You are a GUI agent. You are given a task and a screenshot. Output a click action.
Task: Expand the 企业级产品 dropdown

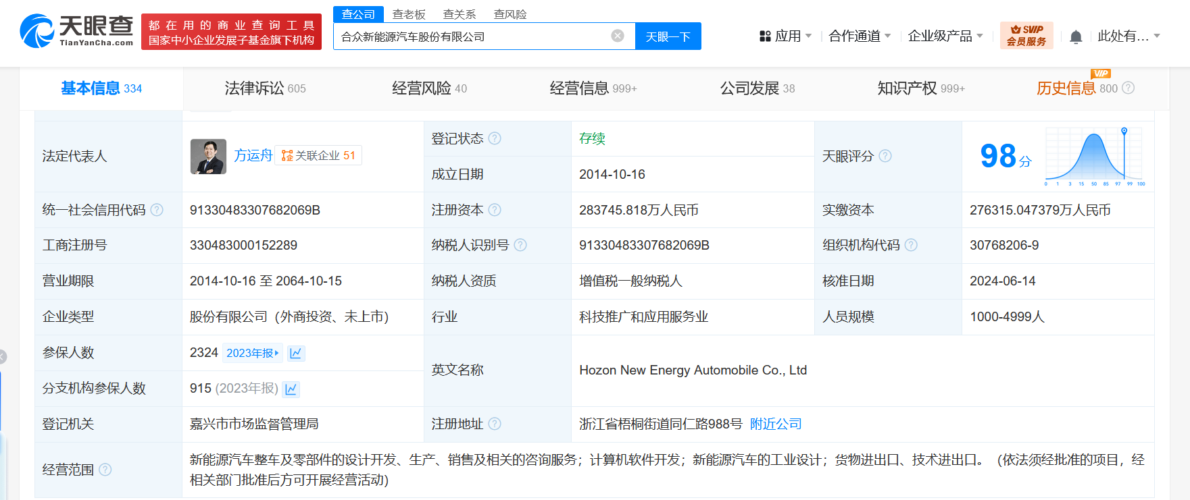tap(945, 36)
